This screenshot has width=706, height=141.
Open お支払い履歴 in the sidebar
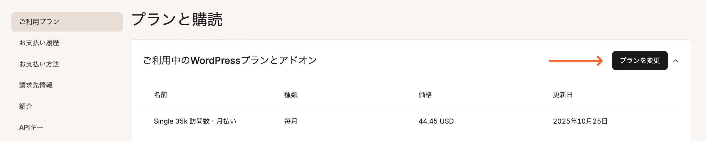point(39,43)
